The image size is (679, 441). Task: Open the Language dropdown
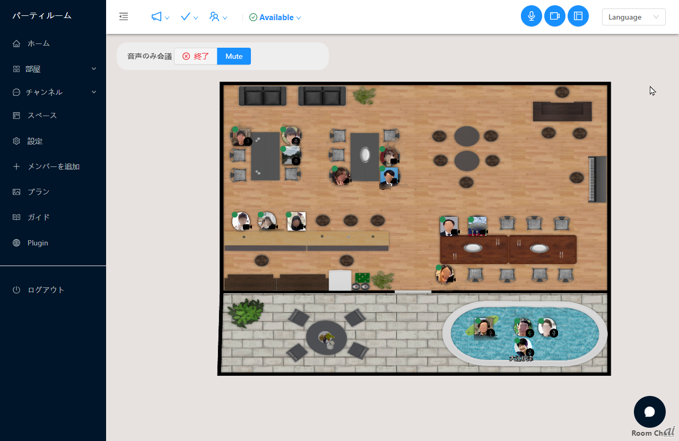(633, 17)
